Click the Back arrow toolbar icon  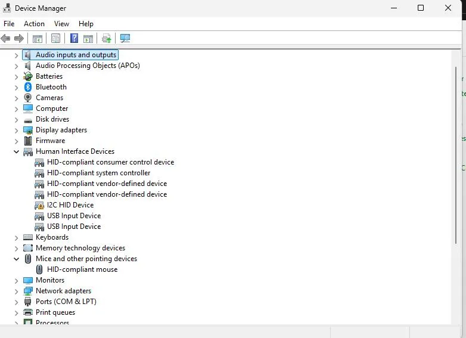pos(5,38)
